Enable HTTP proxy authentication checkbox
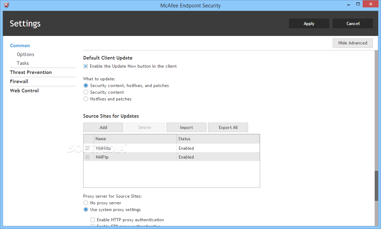 coord(93,220)
